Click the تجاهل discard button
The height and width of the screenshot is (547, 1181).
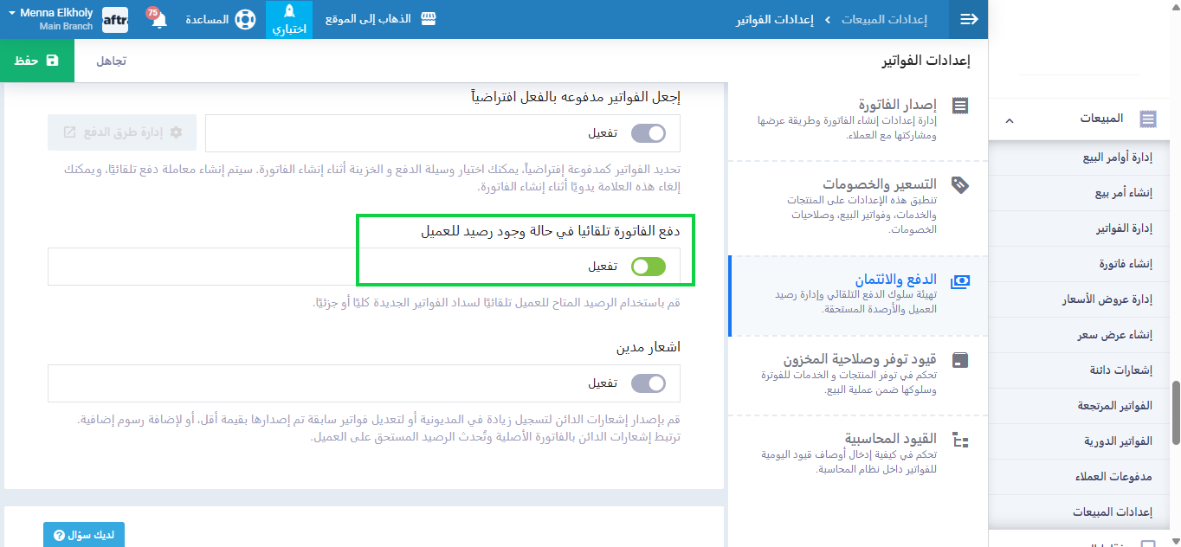tap(111, 61)
